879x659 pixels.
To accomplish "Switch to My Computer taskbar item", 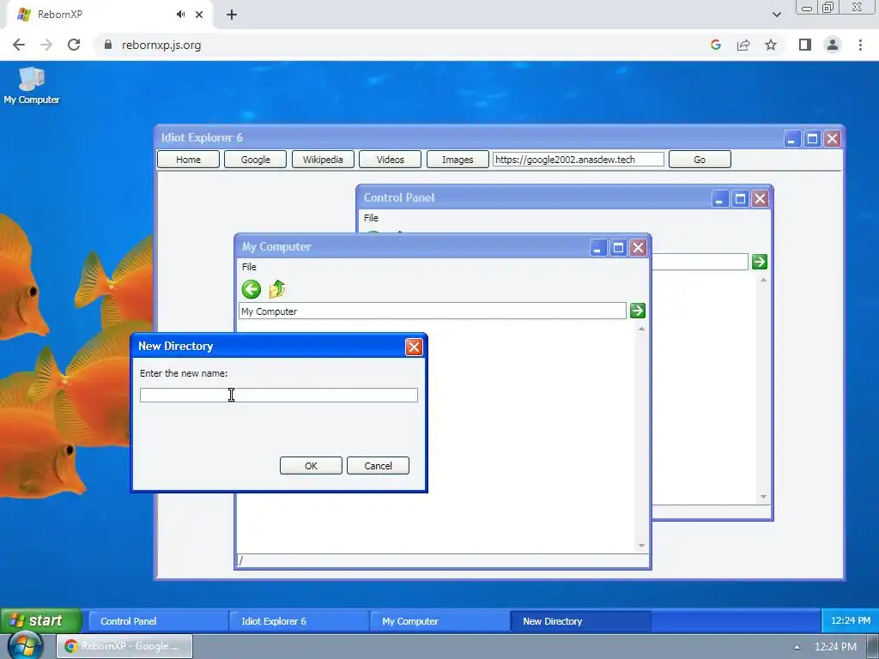I will pyautogui.click(x=440, y=621).
